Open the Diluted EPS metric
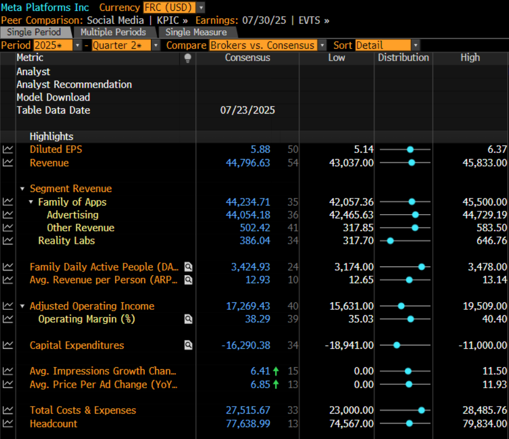509x439 pixels. [x=56, y=149]
